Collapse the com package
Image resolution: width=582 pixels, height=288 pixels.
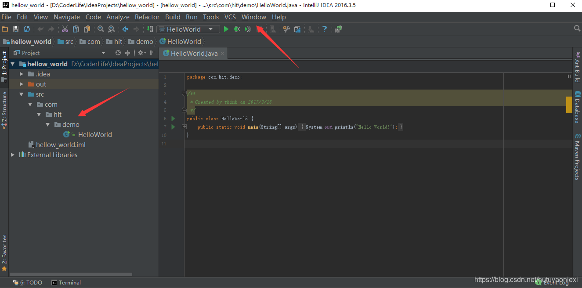click(x=30, y=104)
